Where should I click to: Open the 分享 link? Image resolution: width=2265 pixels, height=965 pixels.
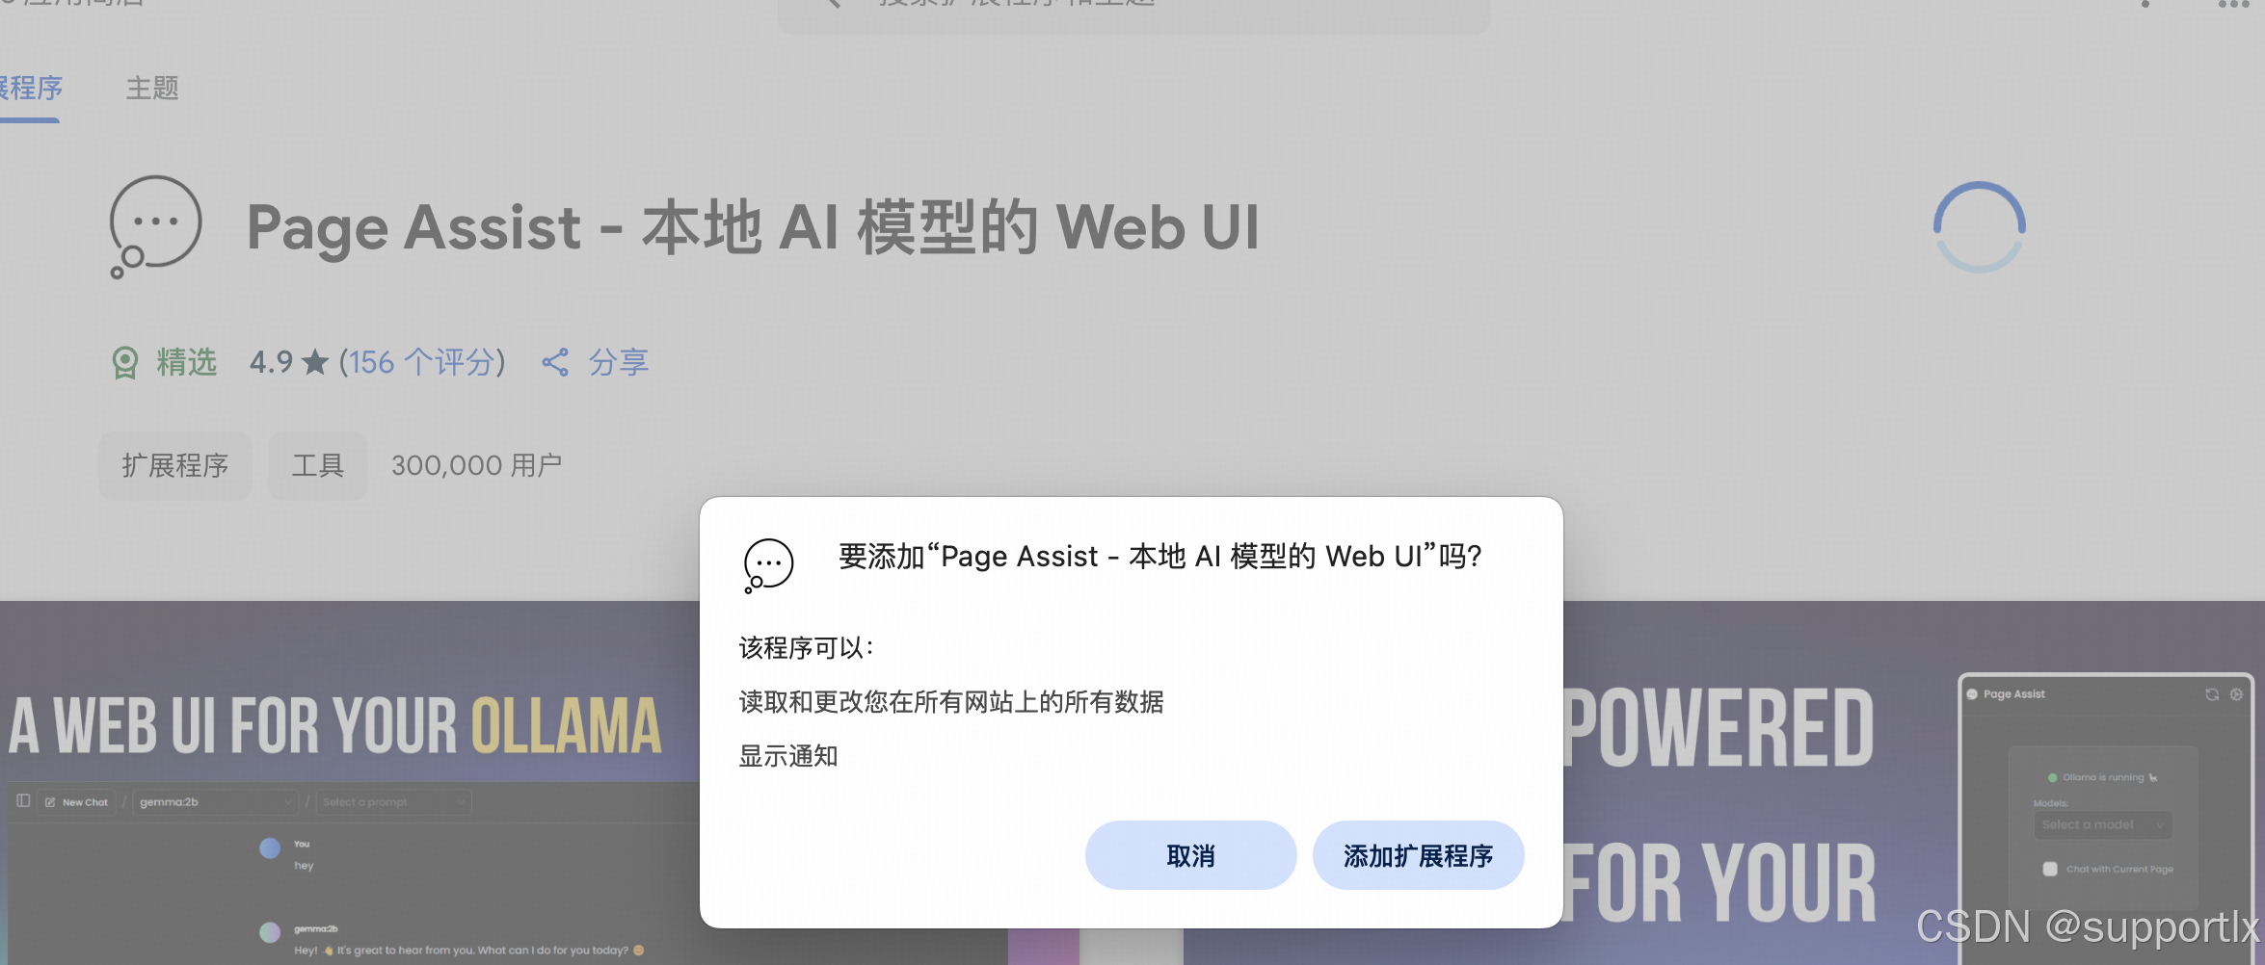619,362
